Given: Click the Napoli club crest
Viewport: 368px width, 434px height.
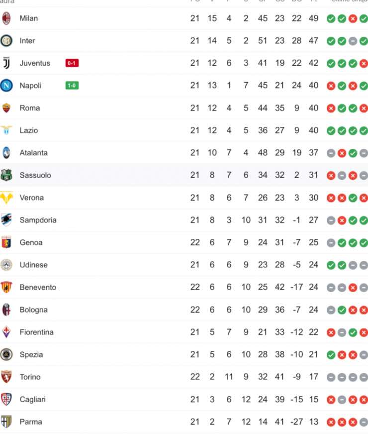Looking at the screenshot, I should coord(6,86).
